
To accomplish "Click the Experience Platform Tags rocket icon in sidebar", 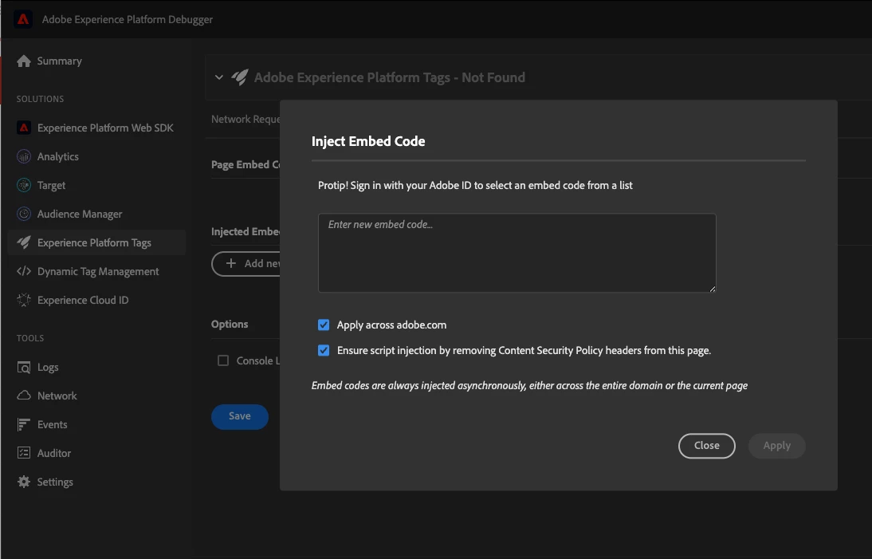I will point(23,242).
